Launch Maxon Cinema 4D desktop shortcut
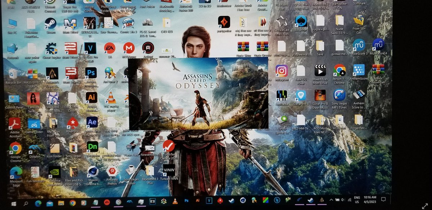The height and width of the screenshot is (210, 432). [x=93, y=175]
